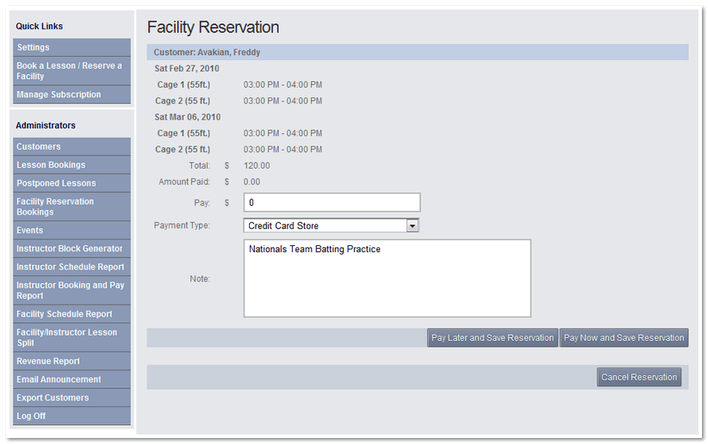Viewport: 708px width, 444px height.
Task: View Postponed Lessons
Action: click(71, 183)
